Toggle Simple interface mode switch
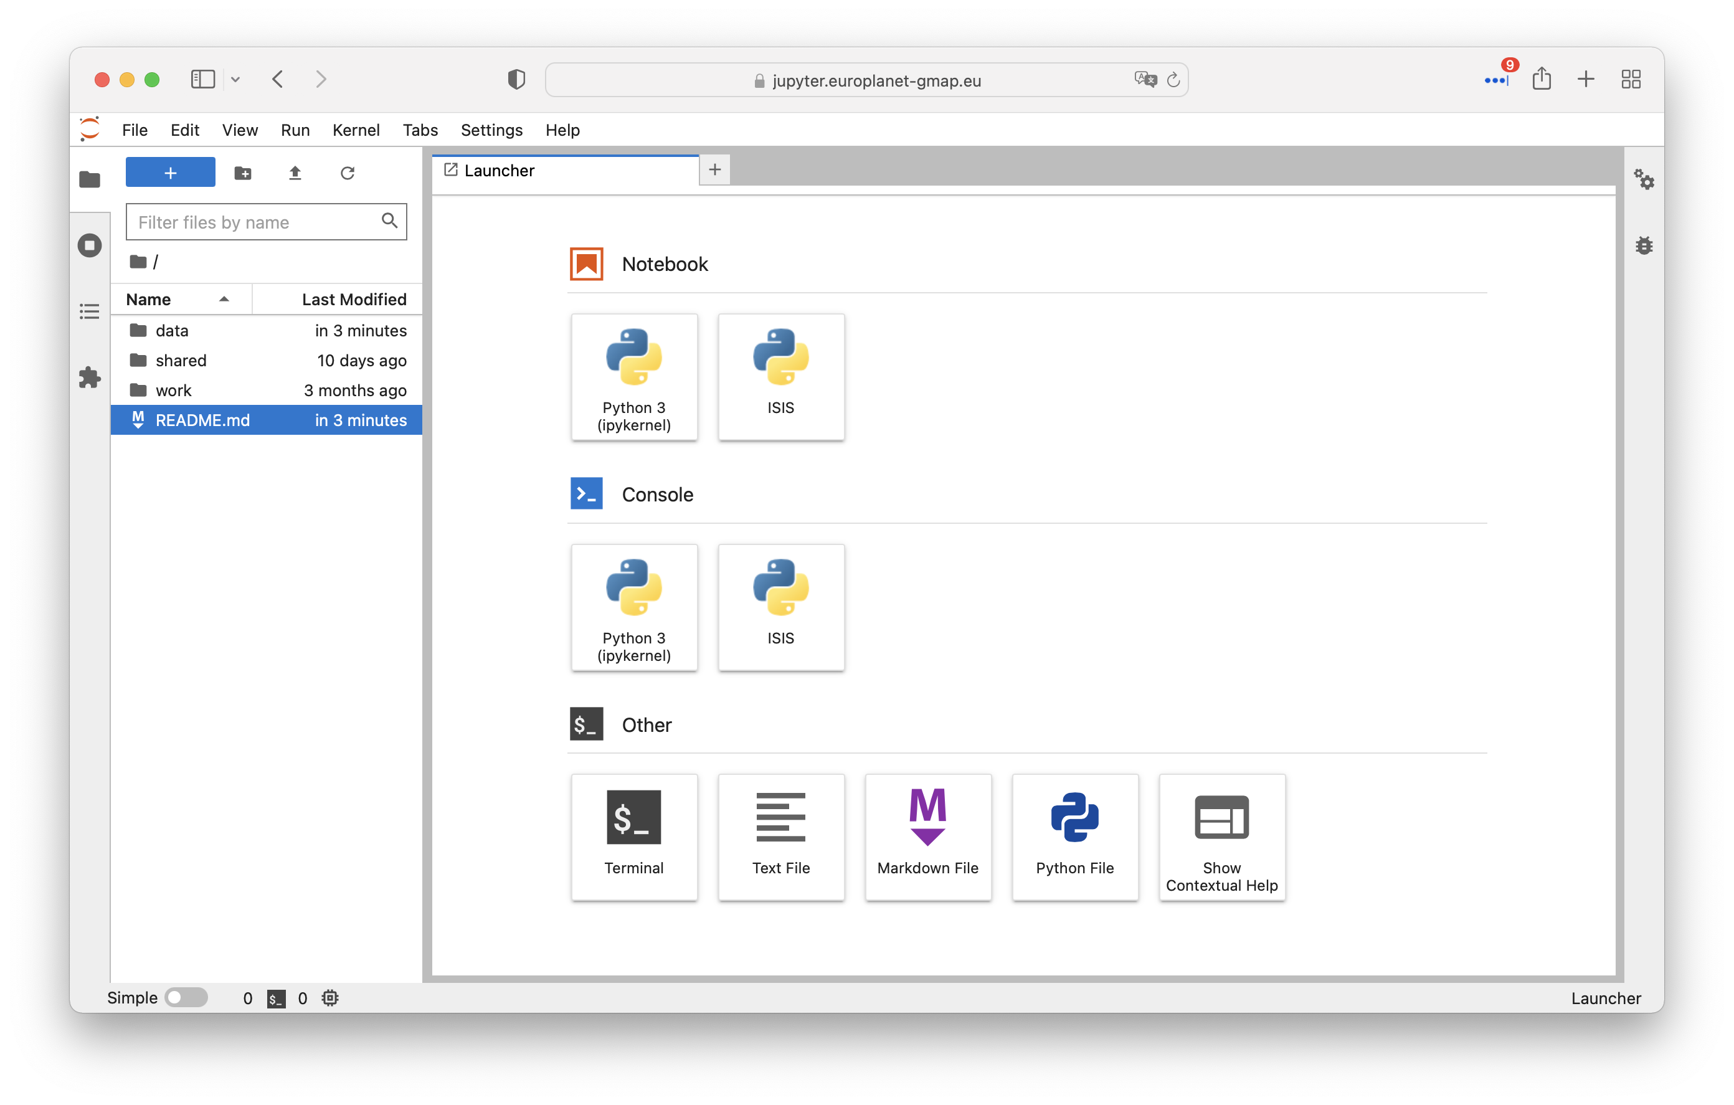This screenshot has height=1105, width=1734. point(186,998)
